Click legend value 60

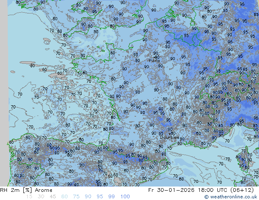pyautogui.click(x=65, y=197)
